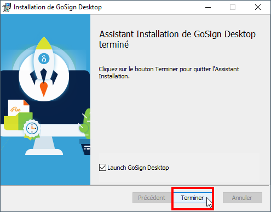Click the Launch GoSign Desktop label text
271x212 pixels.
tap(138, 168)
